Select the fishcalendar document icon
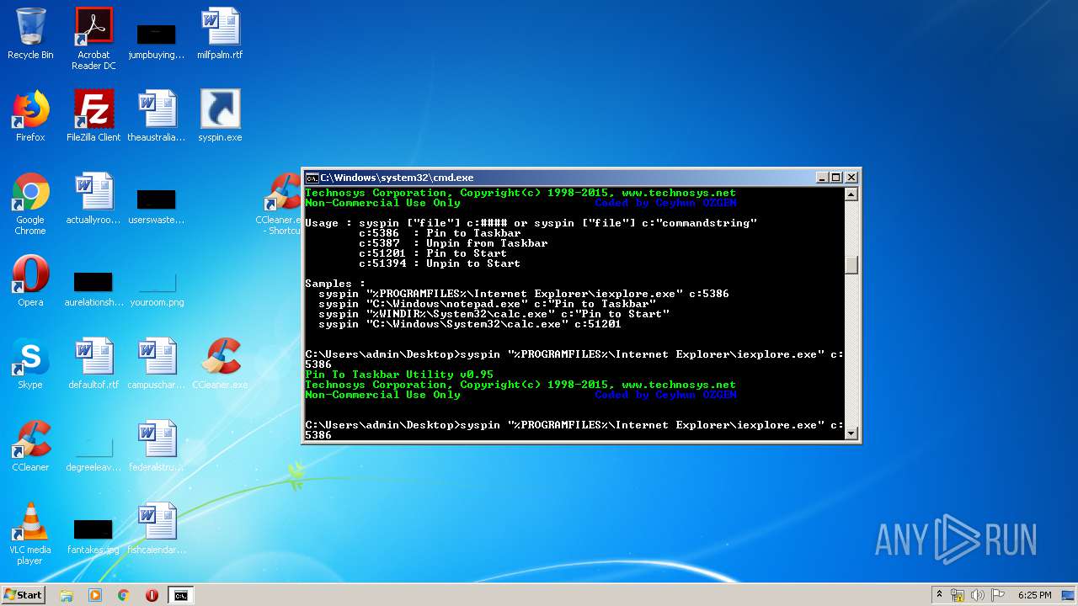The width and height of the screenshot is (1078, 606). coord(156,529)
